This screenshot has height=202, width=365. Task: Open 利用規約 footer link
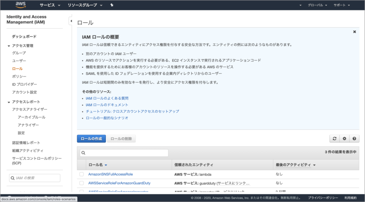click(350, 198)
